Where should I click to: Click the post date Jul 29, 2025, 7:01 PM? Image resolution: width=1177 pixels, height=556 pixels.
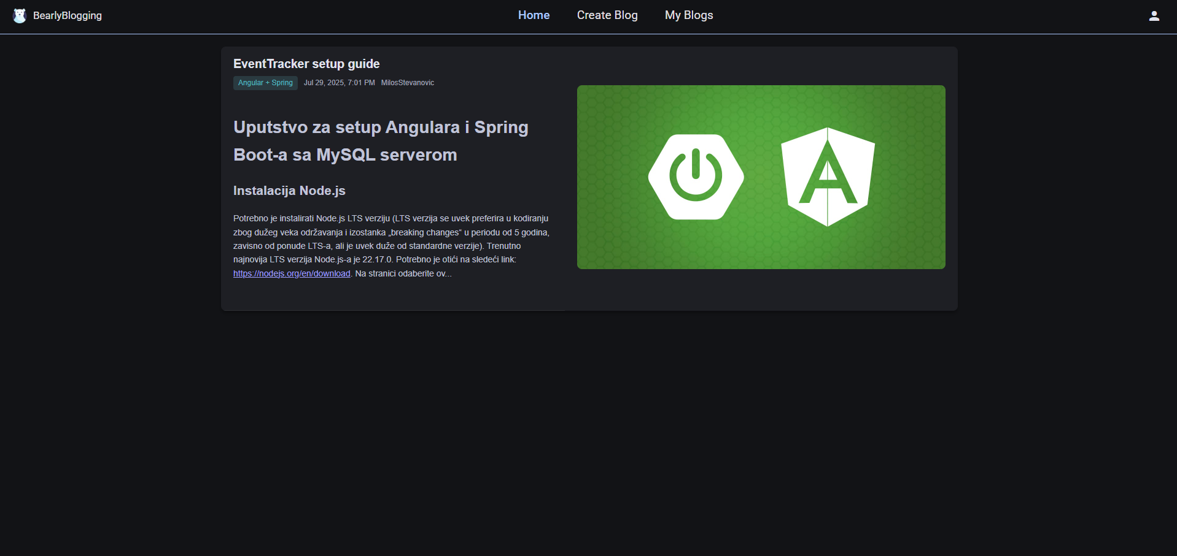click(x=340, y=83)
